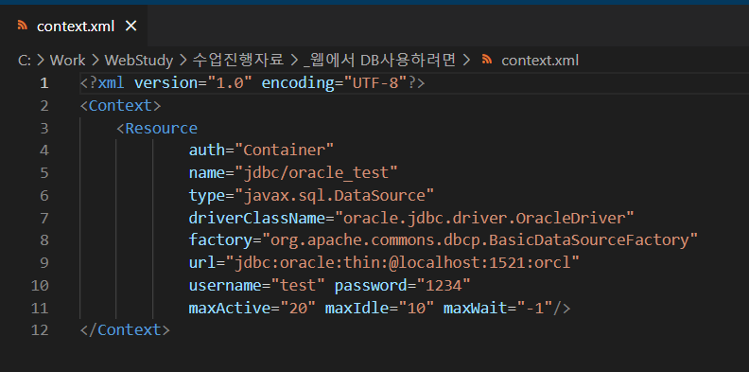This screenshot has height=372, width=749.
Task: Open the context.xml breadcrumb item
Action: click(x=540, y=61)
